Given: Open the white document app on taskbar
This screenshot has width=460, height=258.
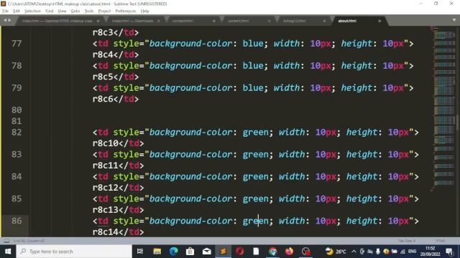Looking at the screenshot, I should tap(256, 252).
